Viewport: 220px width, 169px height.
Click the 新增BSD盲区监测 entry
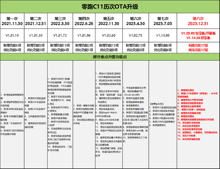click(36, 98)
